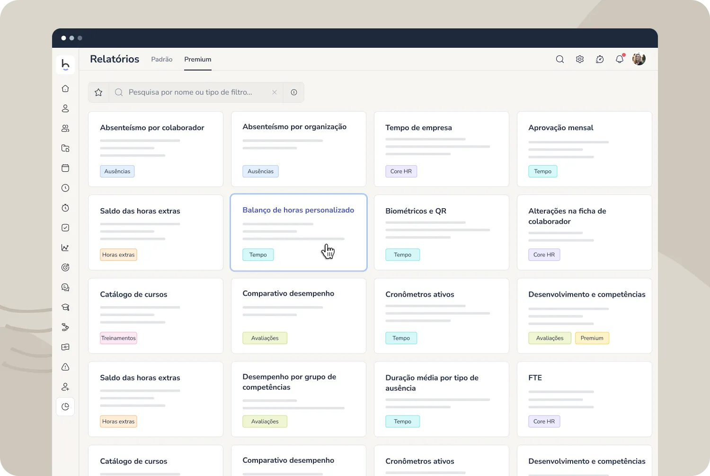Open the target goals sidebar icon

click(x=65, y=267)
